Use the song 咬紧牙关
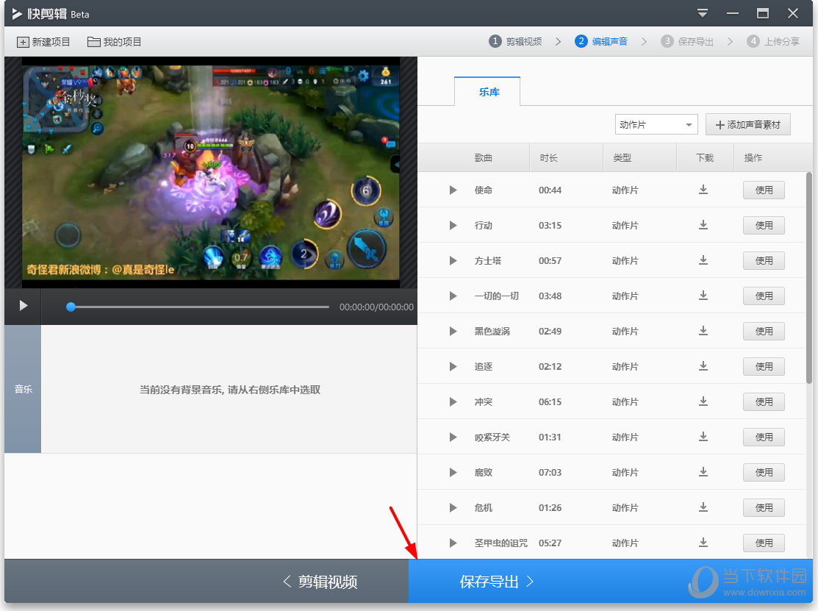 [x=764, y=437]
